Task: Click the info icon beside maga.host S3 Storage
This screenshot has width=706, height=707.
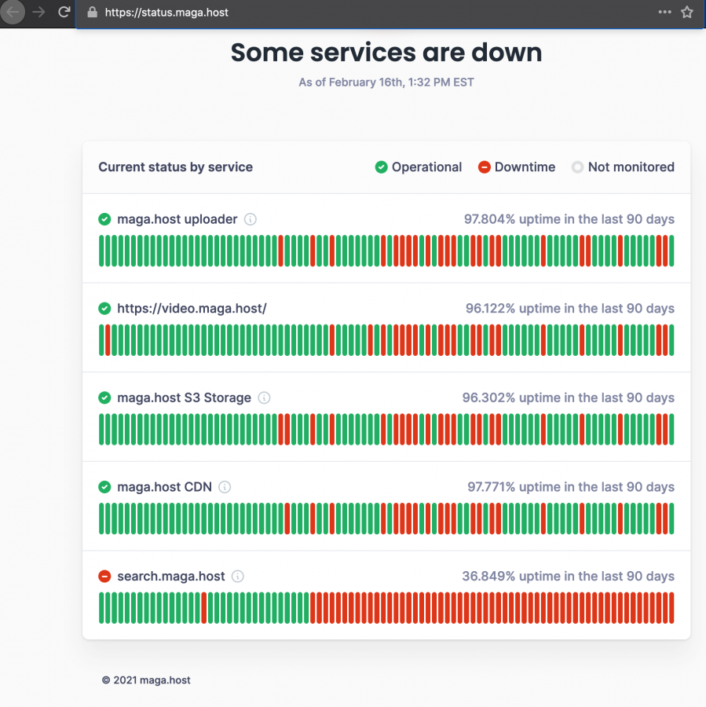Action: [264, 397]
